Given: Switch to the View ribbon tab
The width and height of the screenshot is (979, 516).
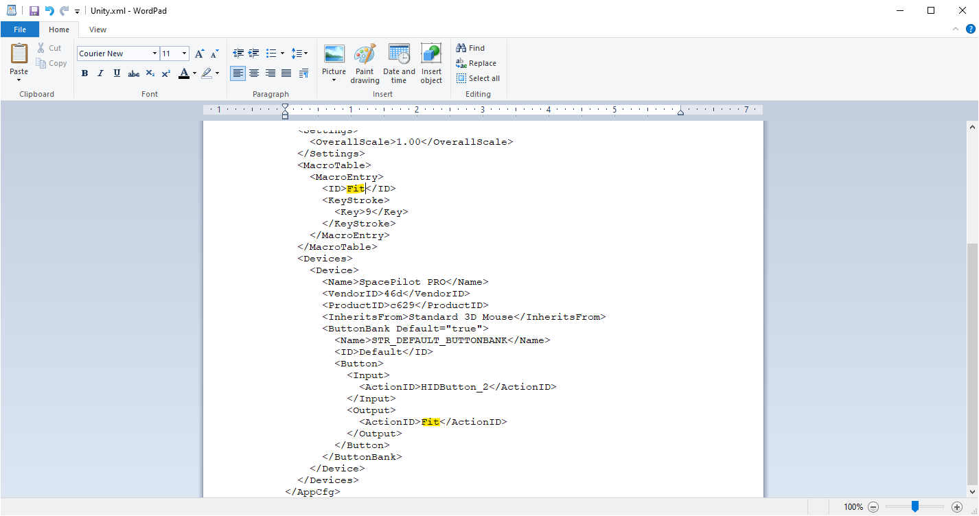Looking at the screenshot, I should [98, 30].
